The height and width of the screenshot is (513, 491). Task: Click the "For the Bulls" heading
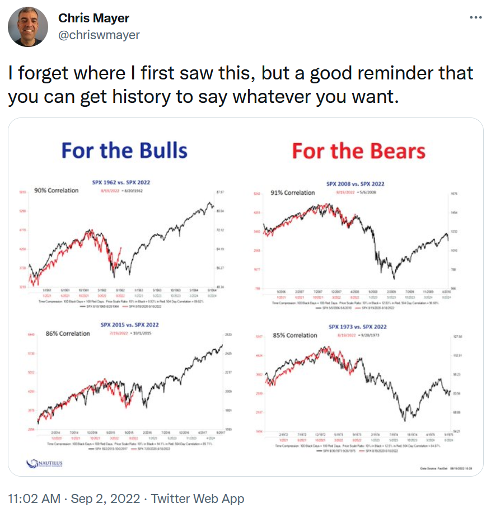point(124,150)
